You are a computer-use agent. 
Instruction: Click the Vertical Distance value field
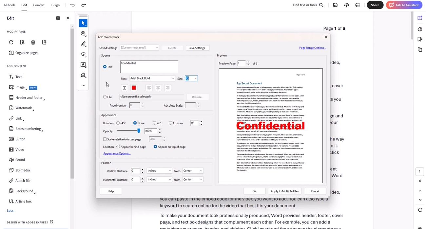(135, 171)
